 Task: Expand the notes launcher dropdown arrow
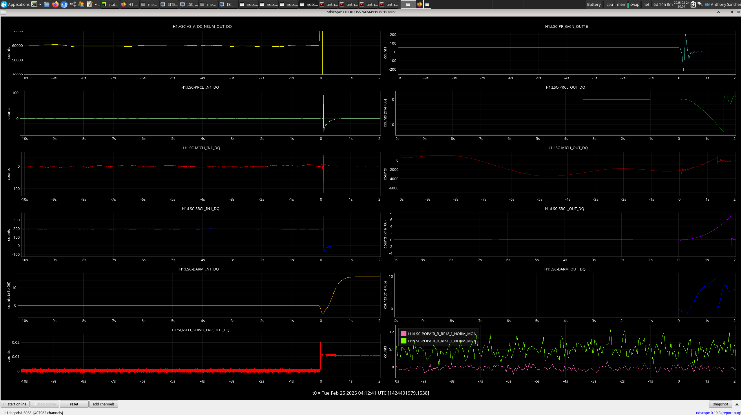click(x=96, y=4)
